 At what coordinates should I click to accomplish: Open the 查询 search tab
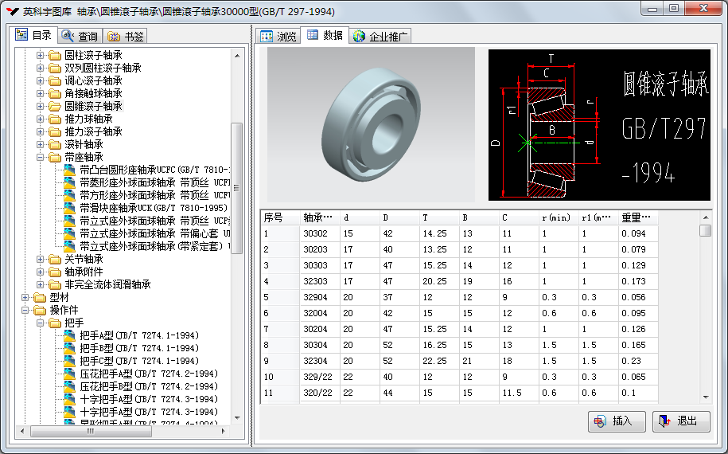tap(80, 37)
